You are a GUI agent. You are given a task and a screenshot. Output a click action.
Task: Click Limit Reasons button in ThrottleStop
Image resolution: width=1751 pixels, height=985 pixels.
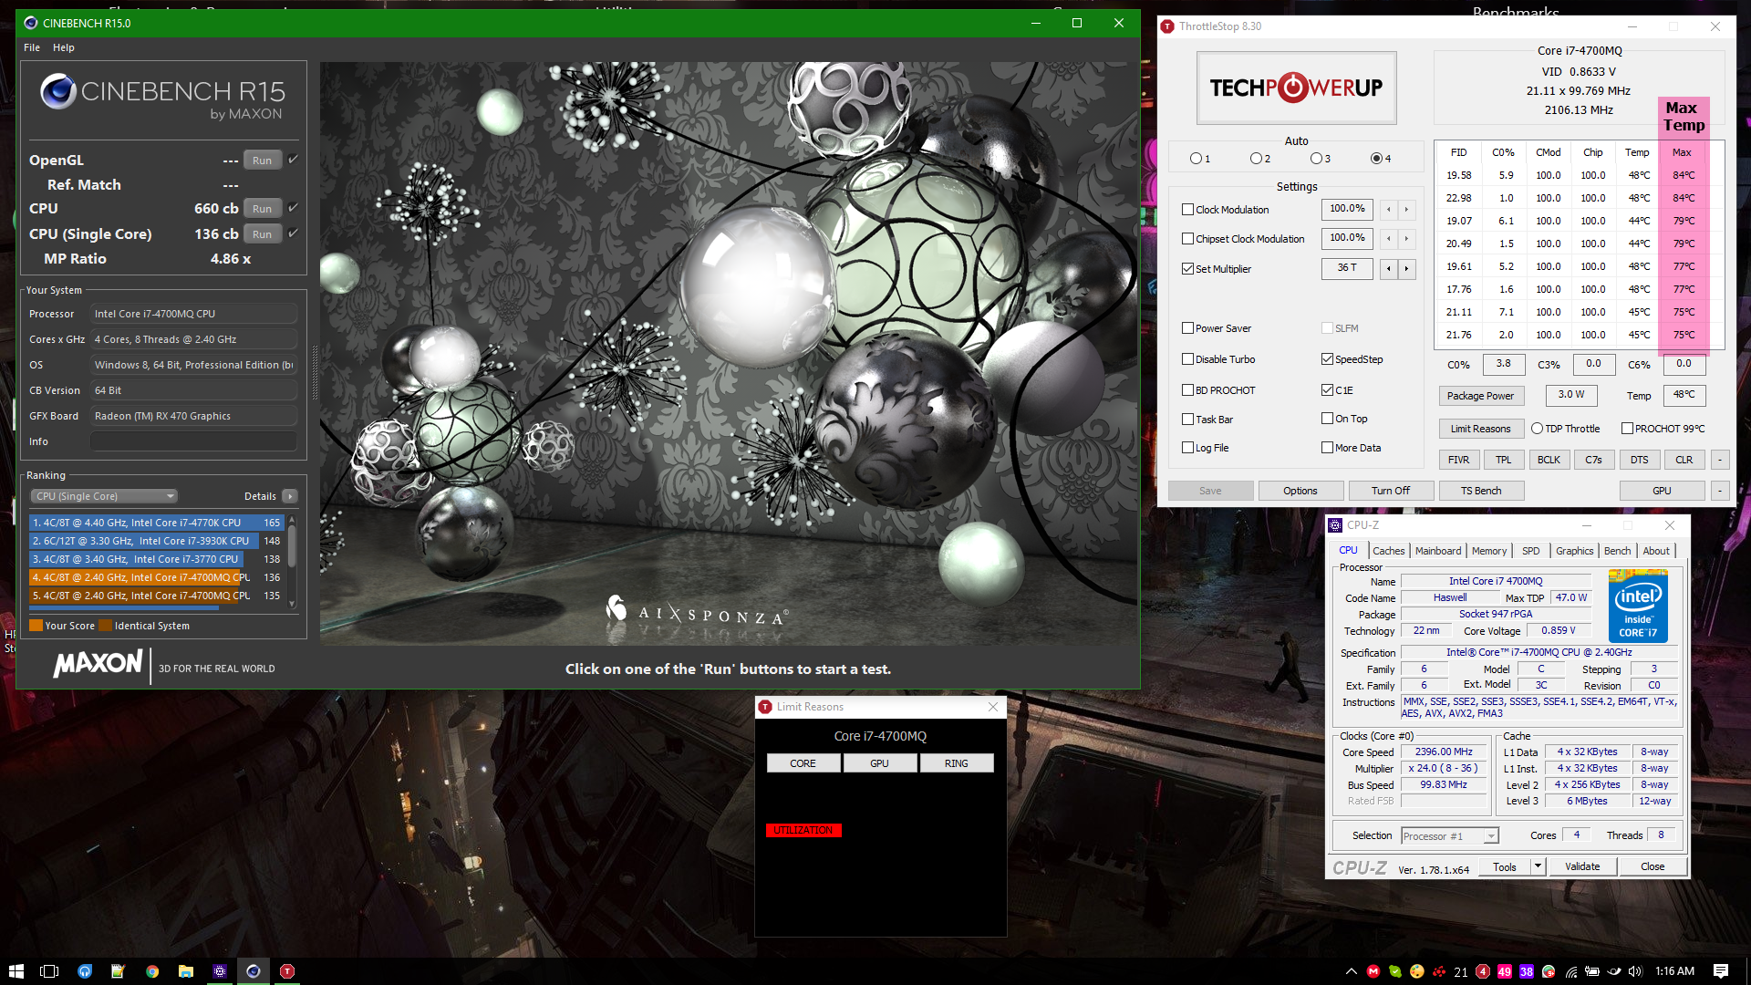coord(1480,429)
